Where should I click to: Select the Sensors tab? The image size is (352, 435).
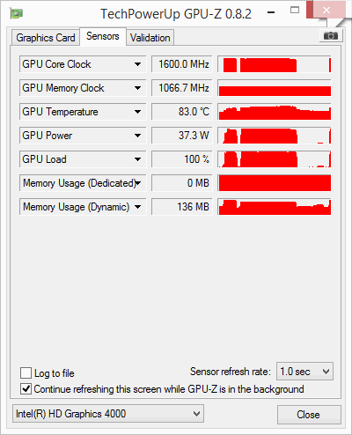click(103, 36)
